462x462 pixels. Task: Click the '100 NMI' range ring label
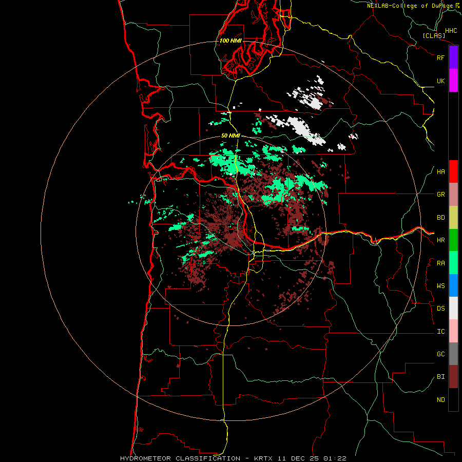230,41
